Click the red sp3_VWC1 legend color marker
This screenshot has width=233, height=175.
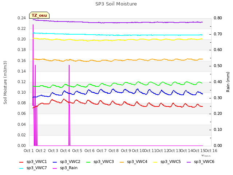(x=21, y=162)
